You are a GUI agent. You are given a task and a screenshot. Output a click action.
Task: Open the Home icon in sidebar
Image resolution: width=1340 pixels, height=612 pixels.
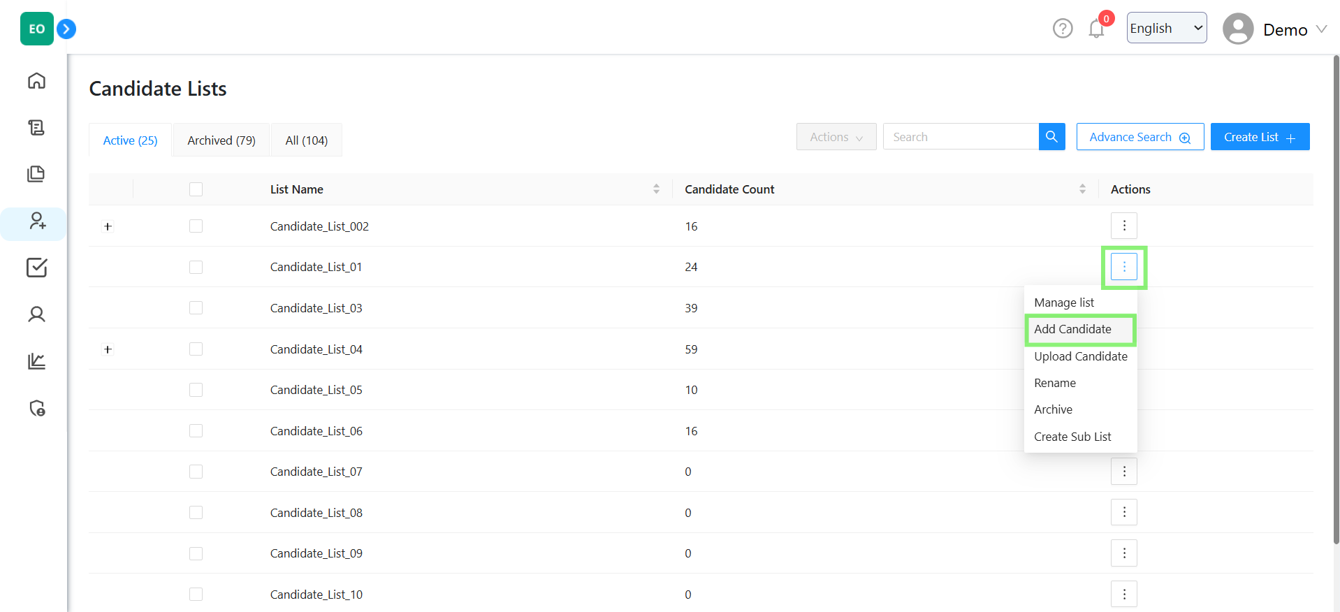tap(36, 81)
